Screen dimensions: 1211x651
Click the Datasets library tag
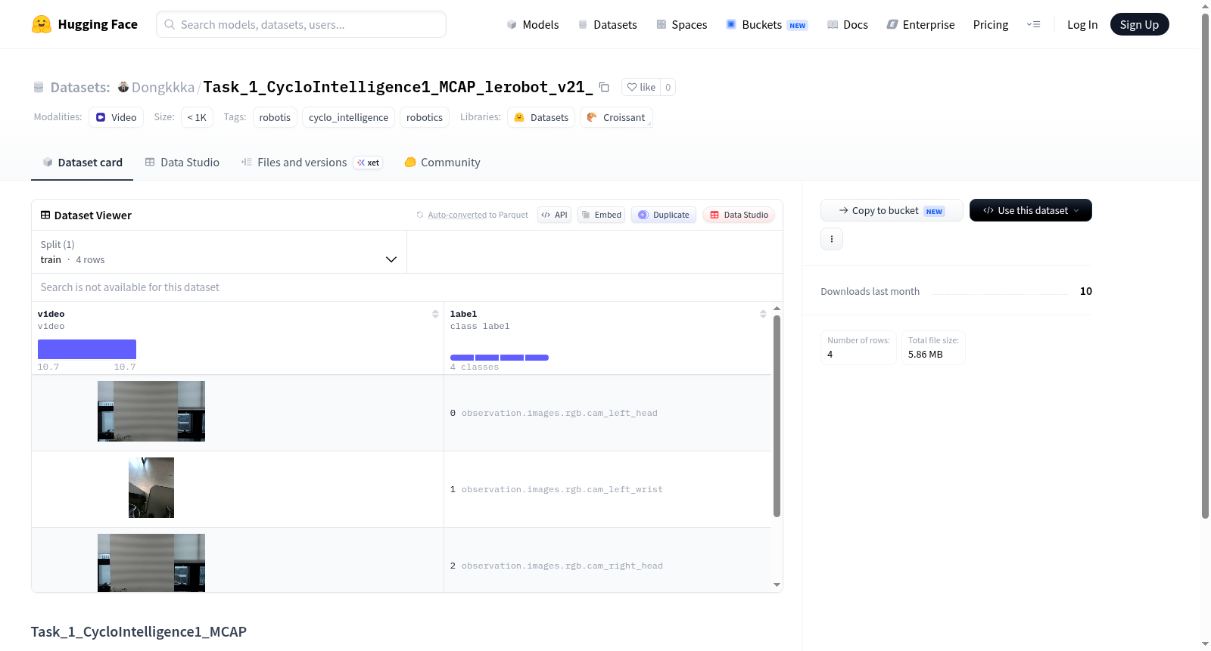[541, 117]
